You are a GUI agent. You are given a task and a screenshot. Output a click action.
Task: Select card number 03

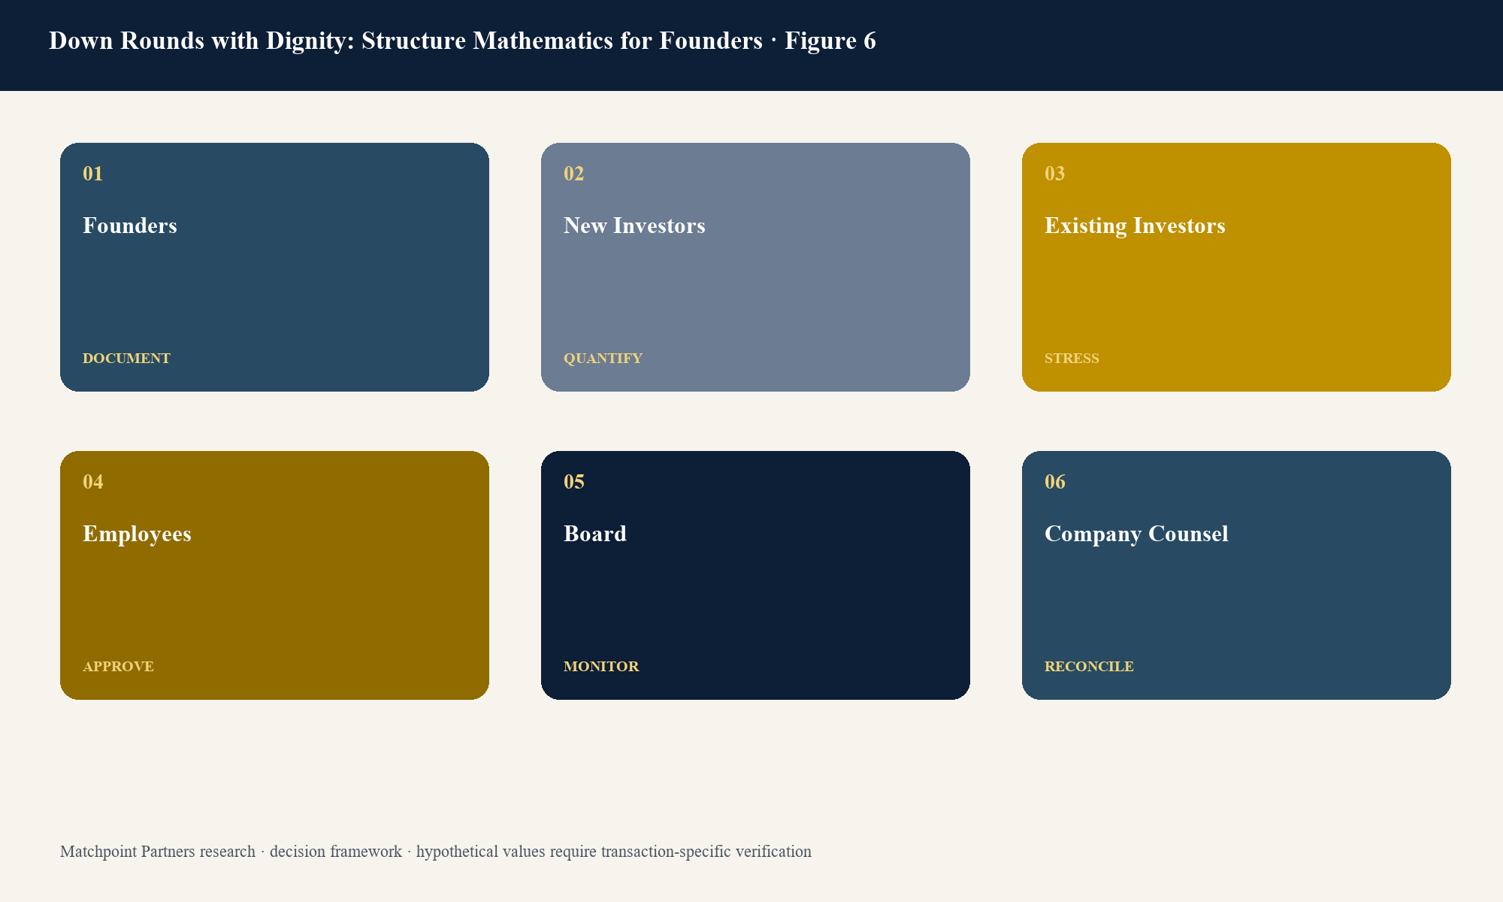pyautogui.click(x=1054, y=174)
